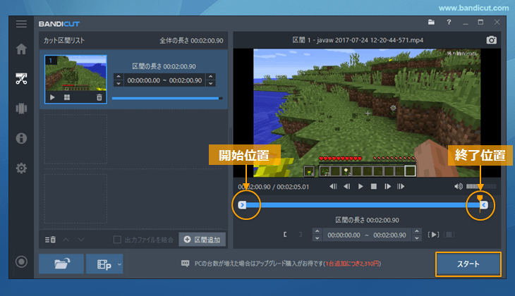Open the Settings gear icon
Image resolution: width=515 pixels, height=296 pixels.
point(21,168)
